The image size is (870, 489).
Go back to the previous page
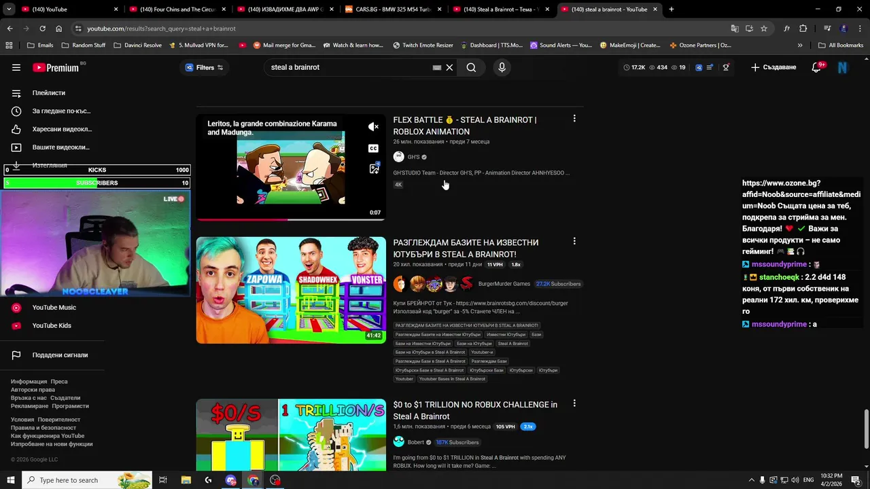click(10, 29)
